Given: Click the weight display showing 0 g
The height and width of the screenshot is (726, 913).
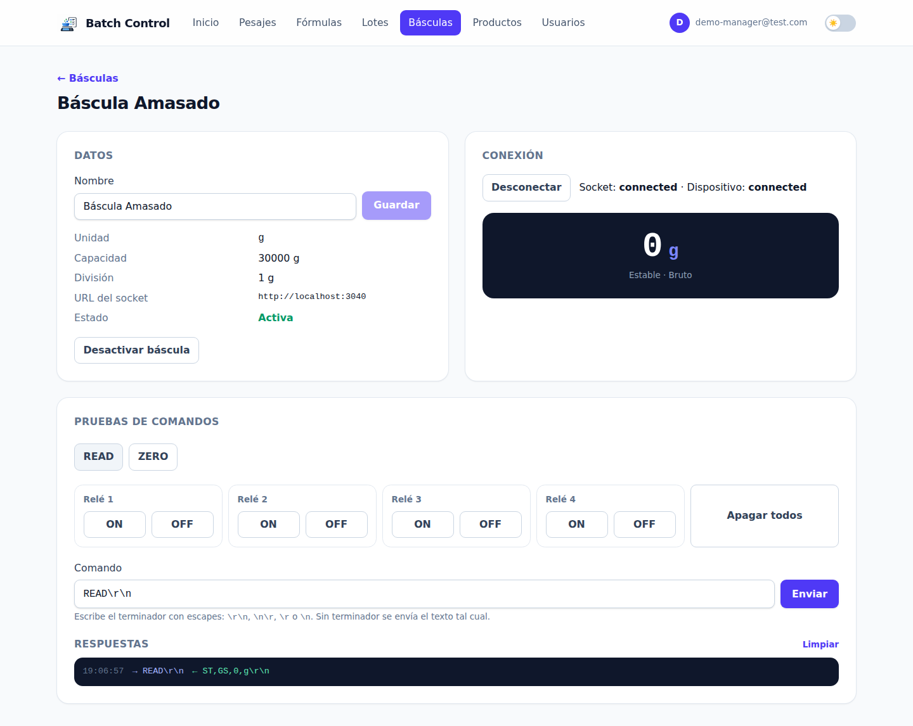Looking at the screenshot, I should pyautogui.click(x=660, y=255).
